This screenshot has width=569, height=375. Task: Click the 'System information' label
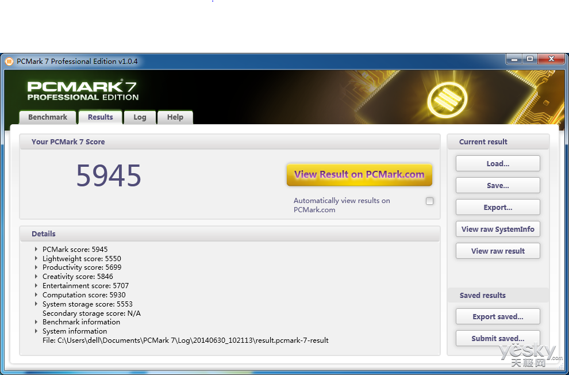[x=75, y=331]
